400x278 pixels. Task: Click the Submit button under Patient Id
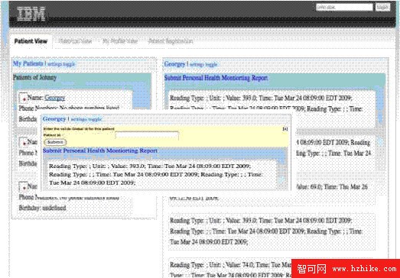[x=55, y=142]
